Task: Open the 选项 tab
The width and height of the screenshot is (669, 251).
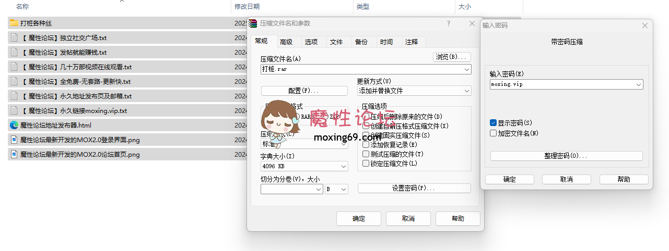Action: click(311, 42)
